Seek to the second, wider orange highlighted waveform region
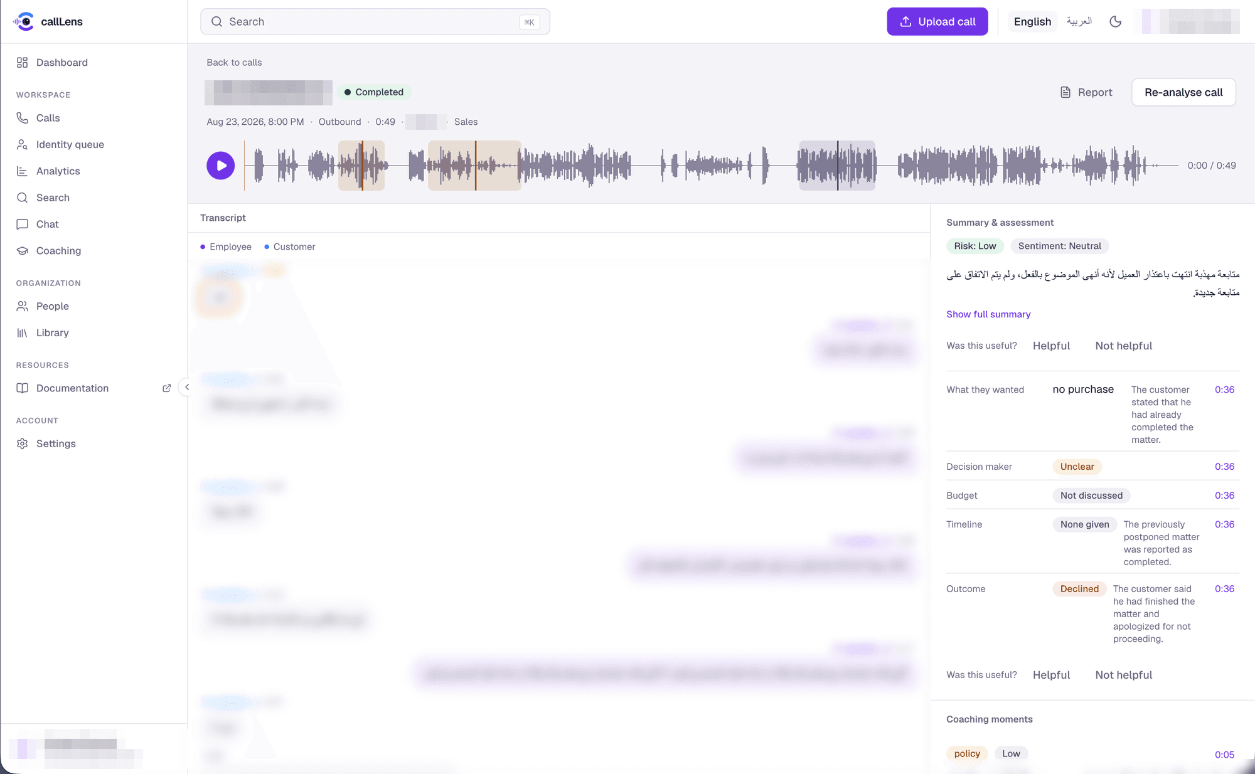This screenshot has height=774, width=1255. tap(474, 166)
